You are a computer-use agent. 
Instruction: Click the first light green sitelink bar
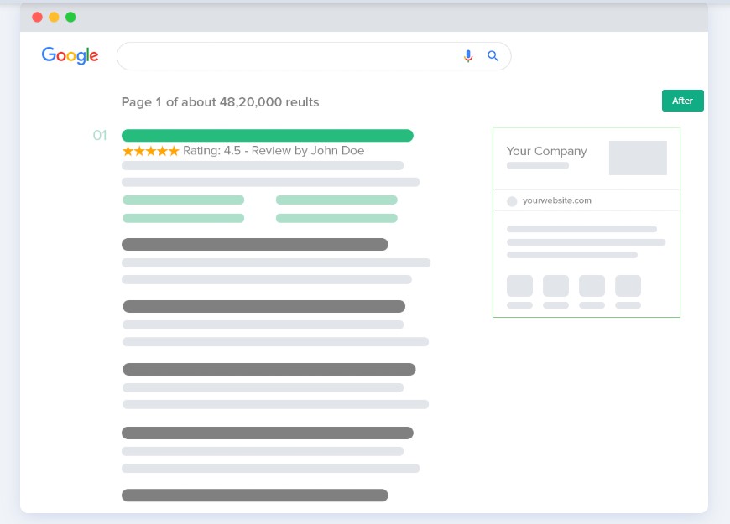click(183, 200)
